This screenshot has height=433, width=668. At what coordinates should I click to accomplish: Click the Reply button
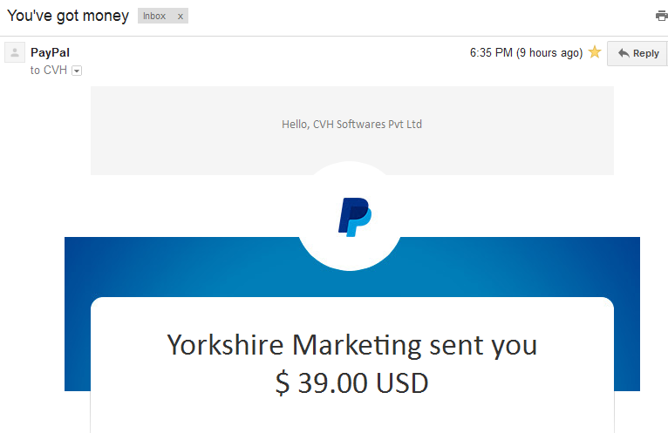[637, 53]
